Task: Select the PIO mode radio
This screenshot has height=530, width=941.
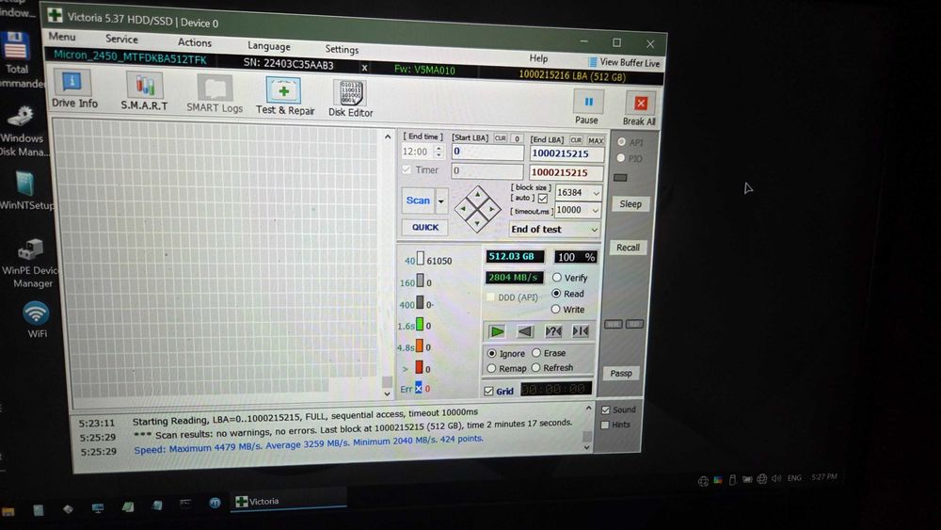Action: pyautogui.click(x=620, y=158)
